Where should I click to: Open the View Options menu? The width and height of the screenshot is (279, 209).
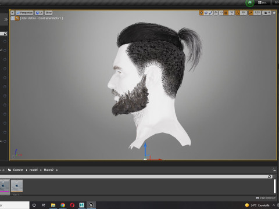point(266,198)
